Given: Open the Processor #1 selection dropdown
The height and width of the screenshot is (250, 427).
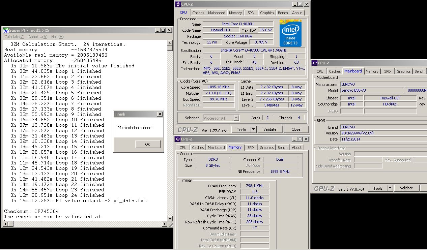Looking at the screenshot, I should (221, 118).
